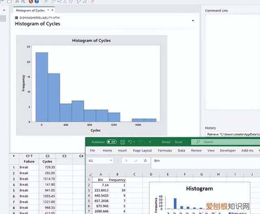Click the Undo icon in Excel

[x=130, y=142]
